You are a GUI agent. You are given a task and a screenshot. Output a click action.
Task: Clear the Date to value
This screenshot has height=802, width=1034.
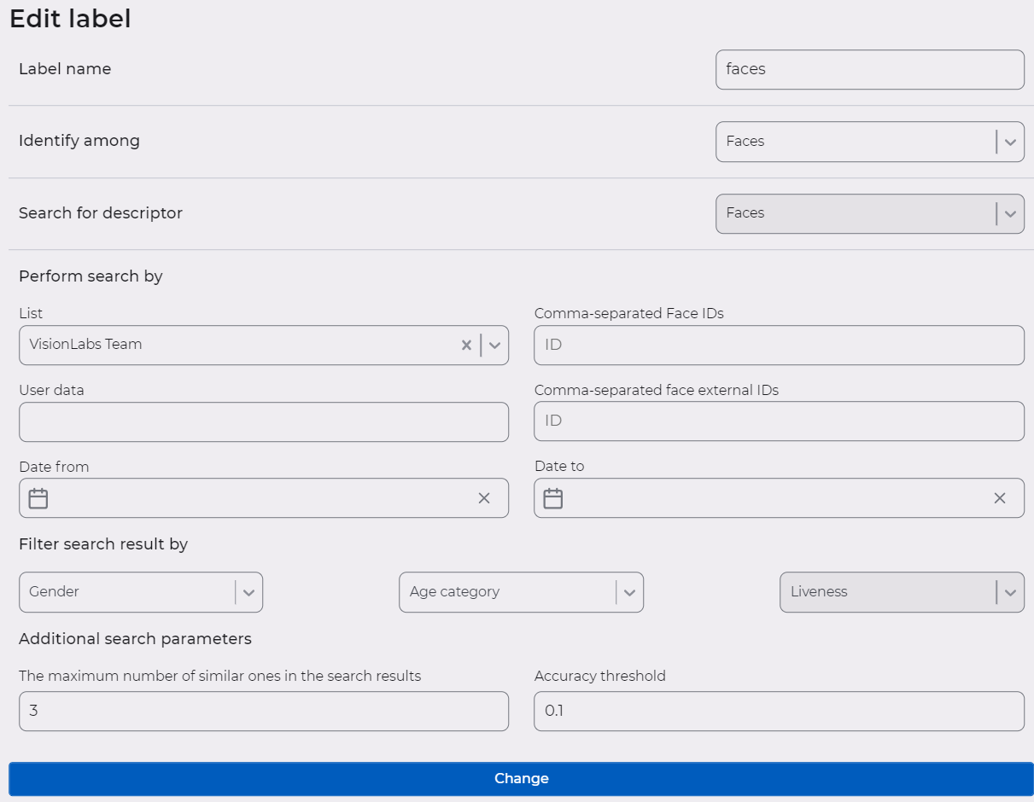coord(999,497)
